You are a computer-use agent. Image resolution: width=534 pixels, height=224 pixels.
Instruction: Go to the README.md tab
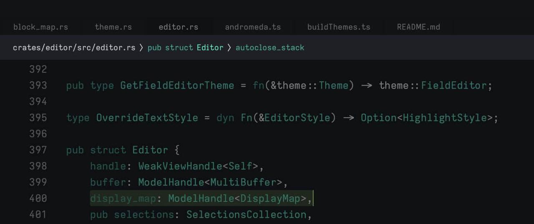[418, 27]
